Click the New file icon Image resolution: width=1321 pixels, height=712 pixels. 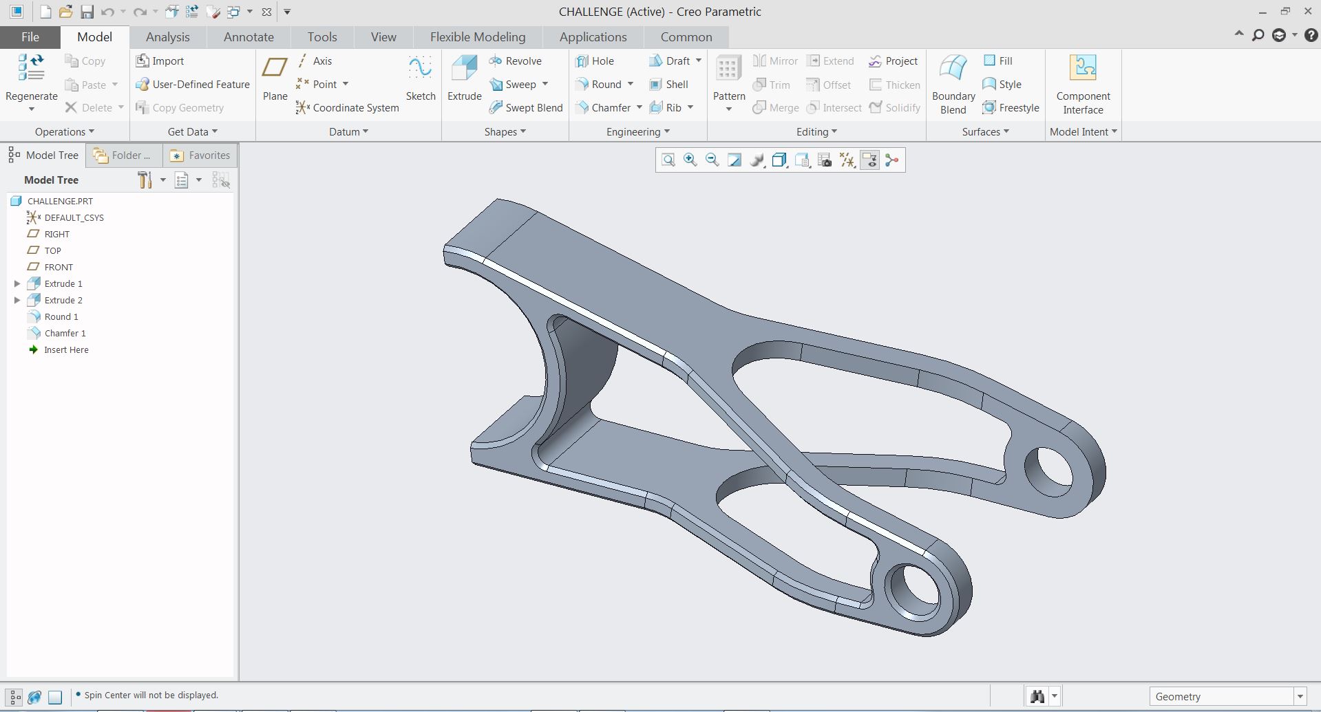[x=45, y=12]
